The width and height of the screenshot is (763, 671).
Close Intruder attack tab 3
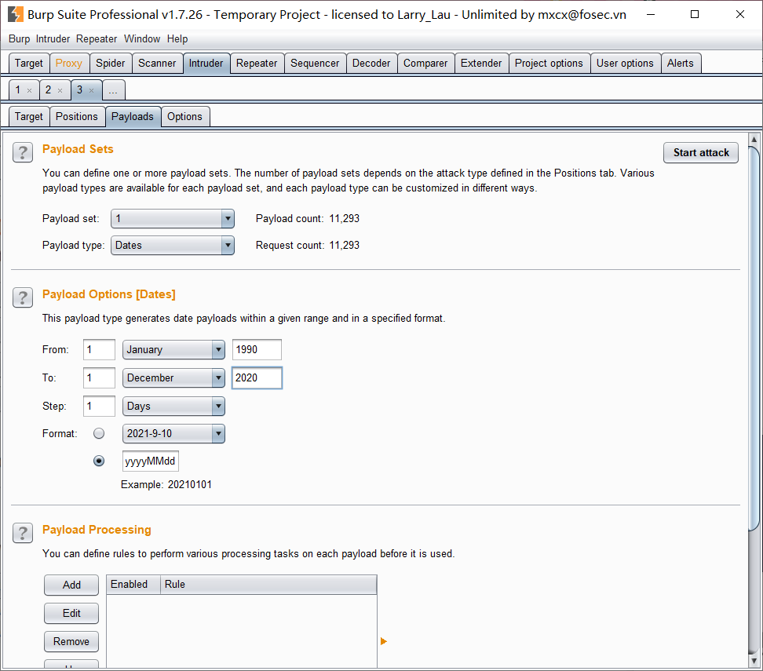coord(91,90)
